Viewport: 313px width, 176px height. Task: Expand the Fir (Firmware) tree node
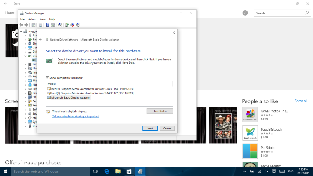pyautogui.click(x=25, y=64)
